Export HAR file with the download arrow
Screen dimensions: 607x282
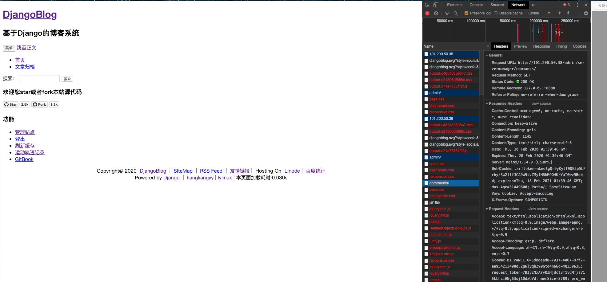[x=568, y=13]
